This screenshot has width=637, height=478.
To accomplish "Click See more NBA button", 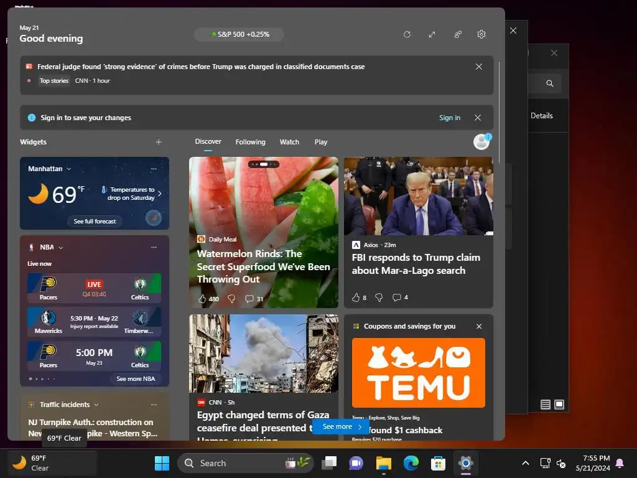I will point(136,378).
